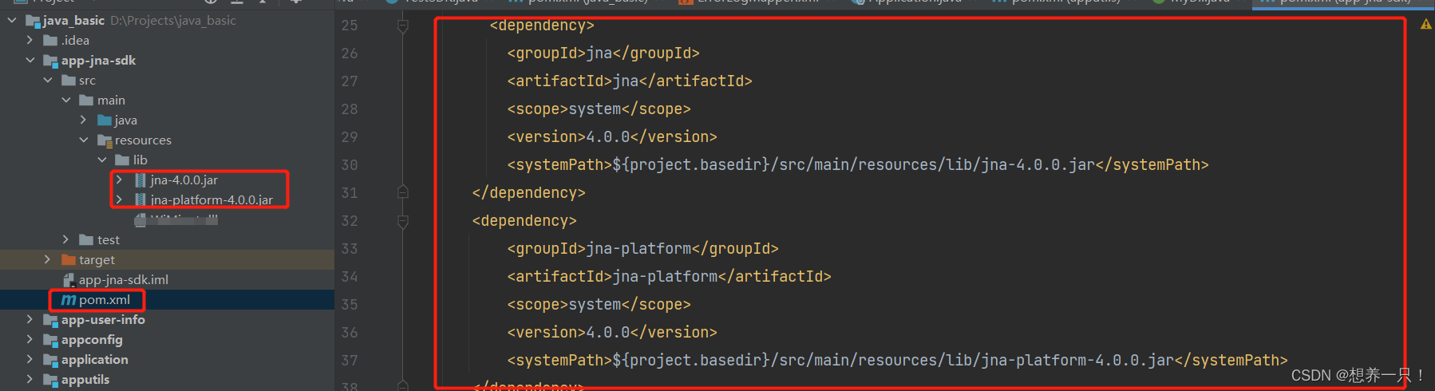This screenshot has height=391, width=1435.
Task: Select the target folder row
Action: coord(167,260)
